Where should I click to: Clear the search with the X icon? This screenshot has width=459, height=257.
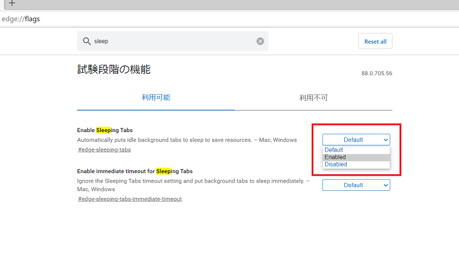(260, 41)
